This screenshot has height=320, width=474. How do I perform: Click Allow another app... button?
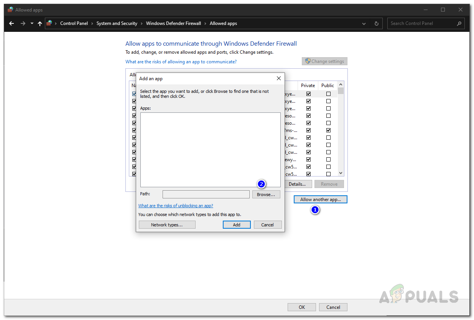(321, 200)
